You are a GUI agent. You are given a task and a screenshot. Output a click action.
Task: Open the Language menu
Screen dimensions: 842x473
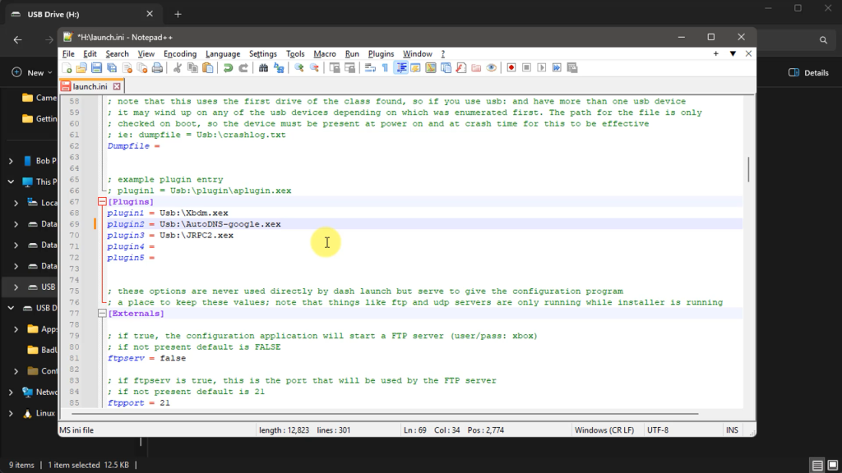[223, 53]
